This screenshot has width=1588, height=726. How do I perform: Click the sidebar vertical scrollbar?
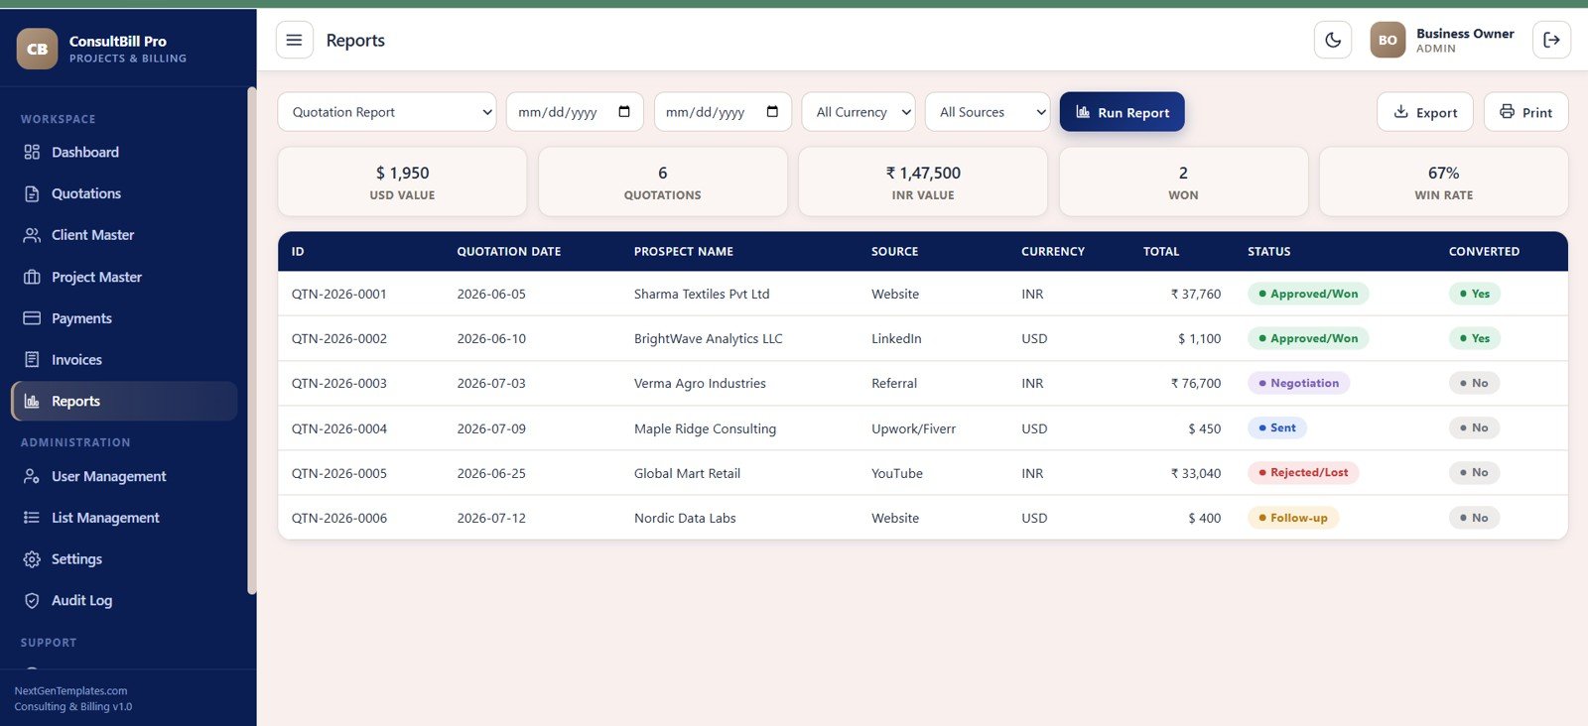251,341
